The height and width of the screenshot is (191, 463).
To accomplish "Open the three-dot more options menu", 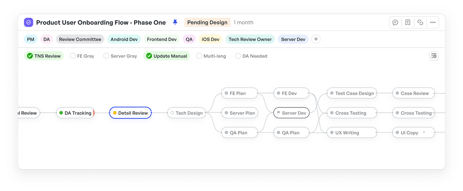I will pos(433,22).
